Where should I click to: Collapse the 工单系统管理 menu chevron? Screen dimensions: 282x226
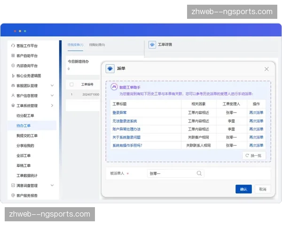[52, 106]
